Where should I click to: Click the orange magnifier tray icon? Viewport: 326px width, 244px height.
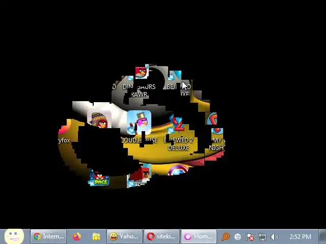click(x=226, y=236)
